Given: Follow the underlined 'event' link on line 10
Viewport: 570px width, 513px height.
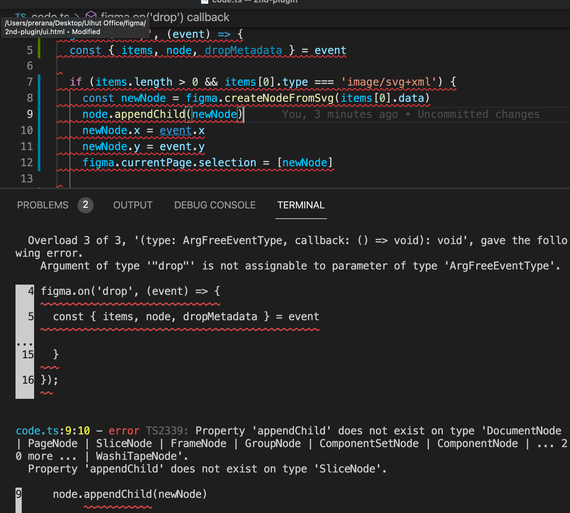Looking at the screenshot, I should pos(176,130).
